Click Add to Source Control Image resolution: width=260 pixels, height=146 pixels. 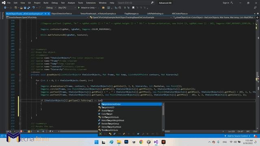pos(237,136)
